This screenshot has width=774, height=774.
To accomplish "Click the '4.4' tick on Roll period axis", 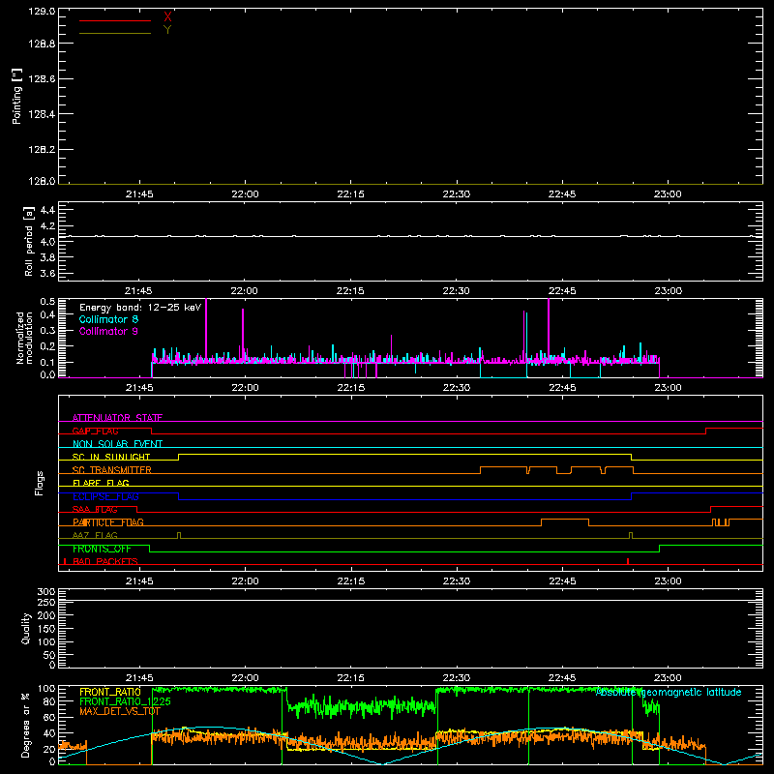I will (x=47, y=210).
